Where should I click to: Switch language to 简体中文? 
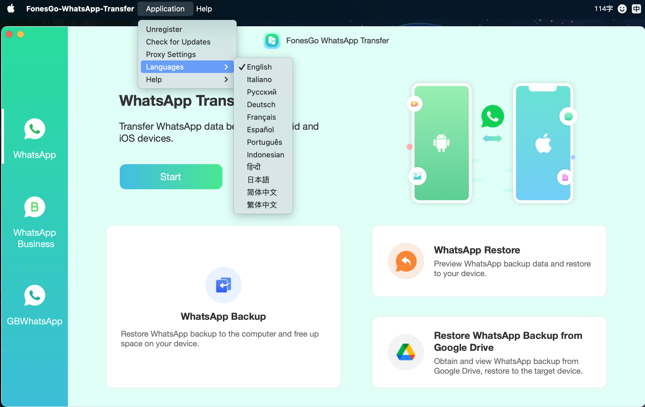pos(263,192)
